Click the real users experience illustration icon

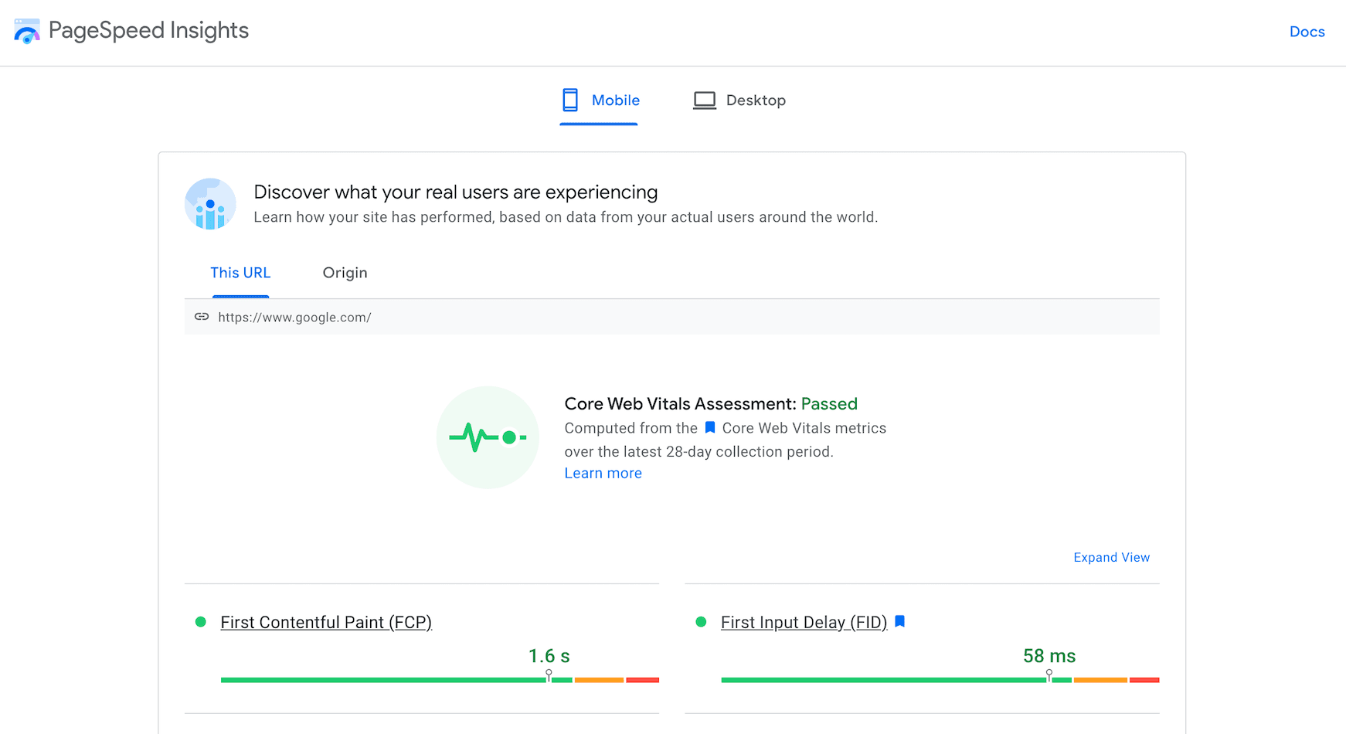[210, 204]
